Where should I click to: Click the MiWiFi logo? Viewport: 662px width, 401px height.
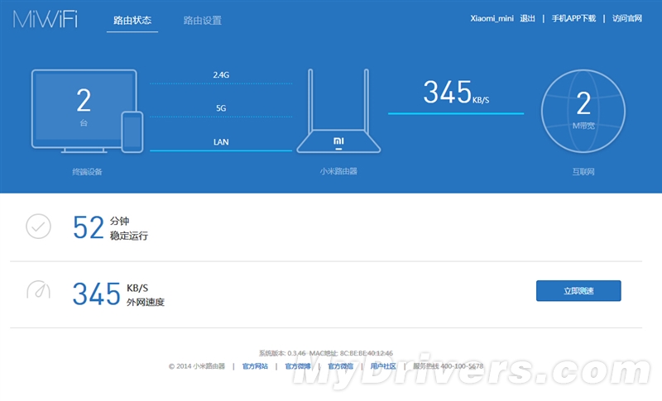coord(46,19)
